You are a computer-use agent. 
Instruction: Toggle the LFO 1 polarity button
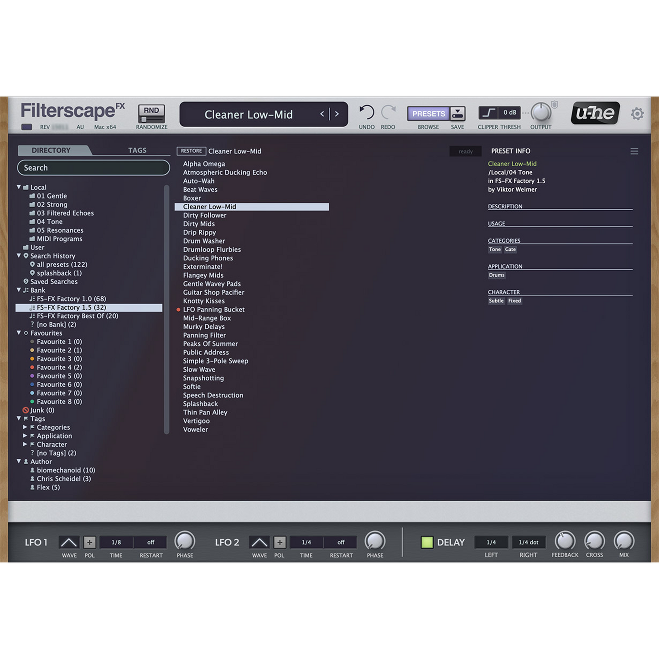click(x=90, y=542)
